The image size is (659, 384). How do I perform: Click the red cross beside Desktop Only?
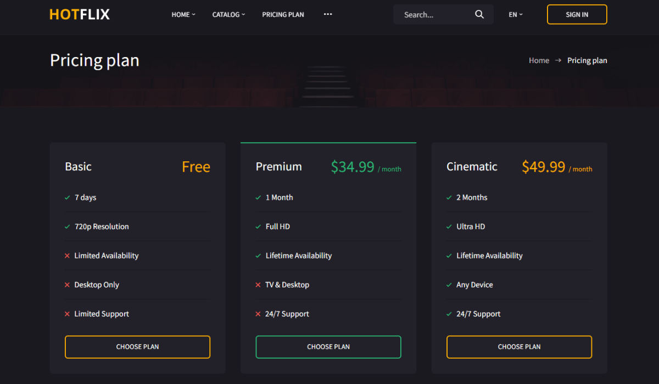pos(67,285)
